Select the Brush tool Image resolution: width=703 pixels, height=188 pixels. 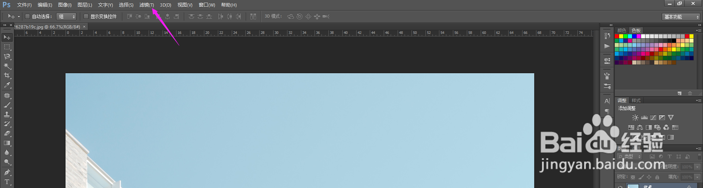[x=7, y=105]
